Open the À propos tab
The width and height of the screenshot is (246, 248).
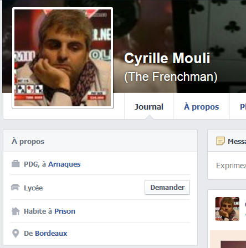[x=202, y=107]
